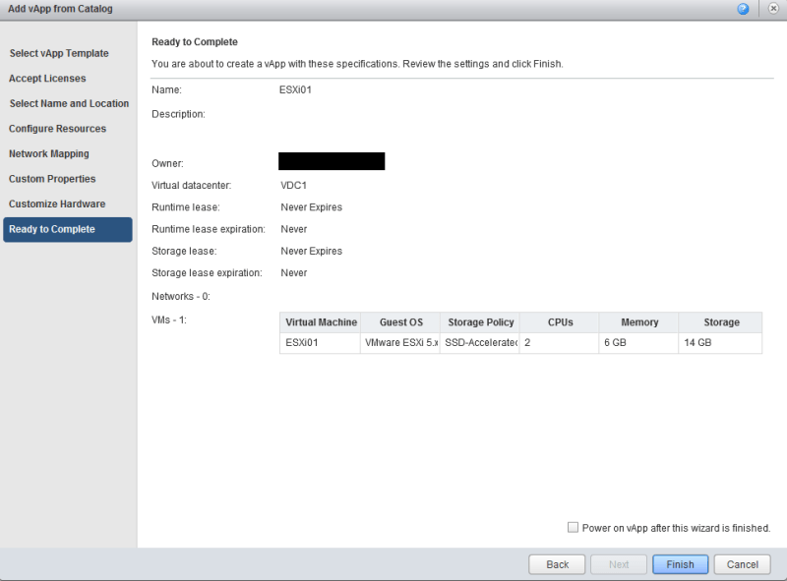Cancel the vApp wizard
The image size is (787, 581).
coord(742,564)
